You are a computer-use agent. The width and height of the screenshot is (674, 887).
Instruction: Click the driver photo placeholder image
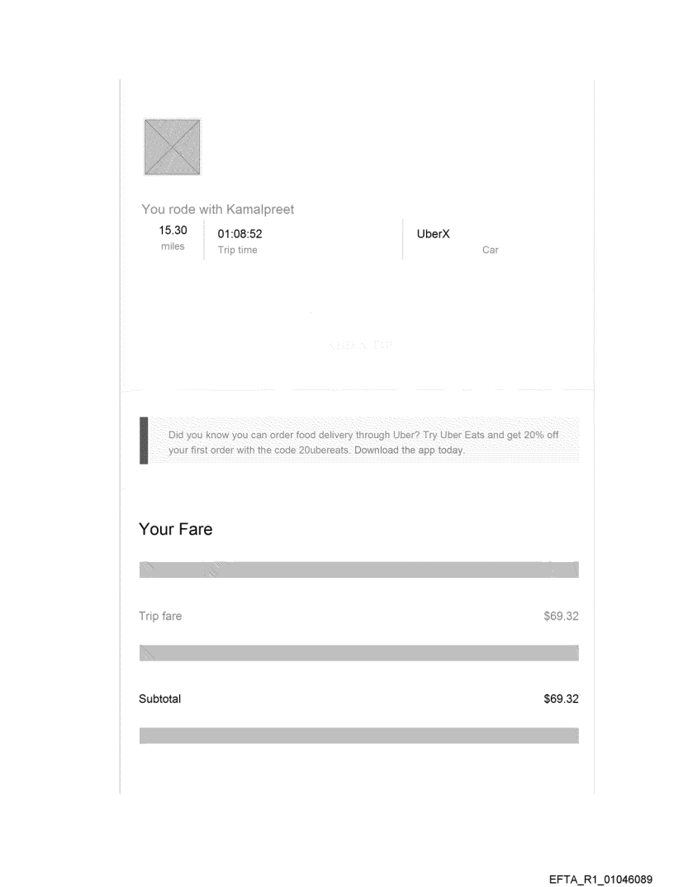(173, 147)
